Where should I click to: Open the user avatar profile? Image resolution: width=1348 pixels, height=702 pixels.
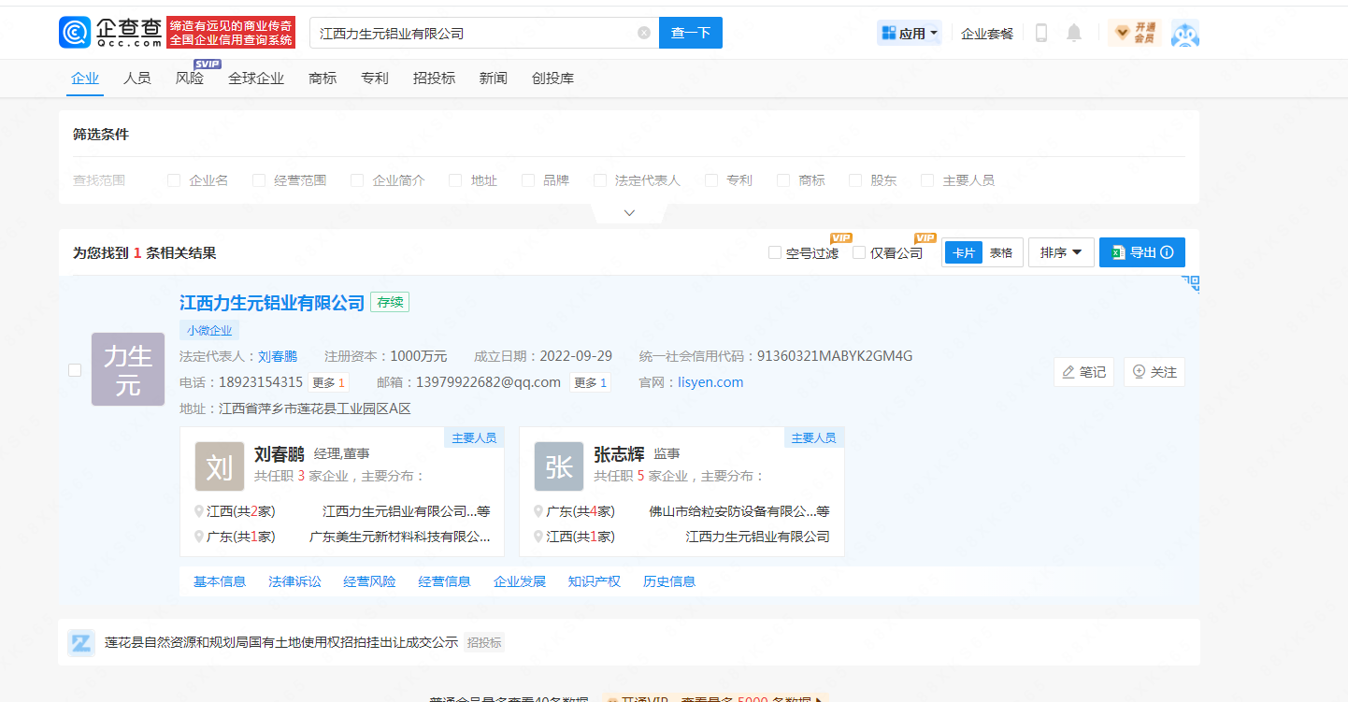pyautogui.click(x=1184, y=34)
